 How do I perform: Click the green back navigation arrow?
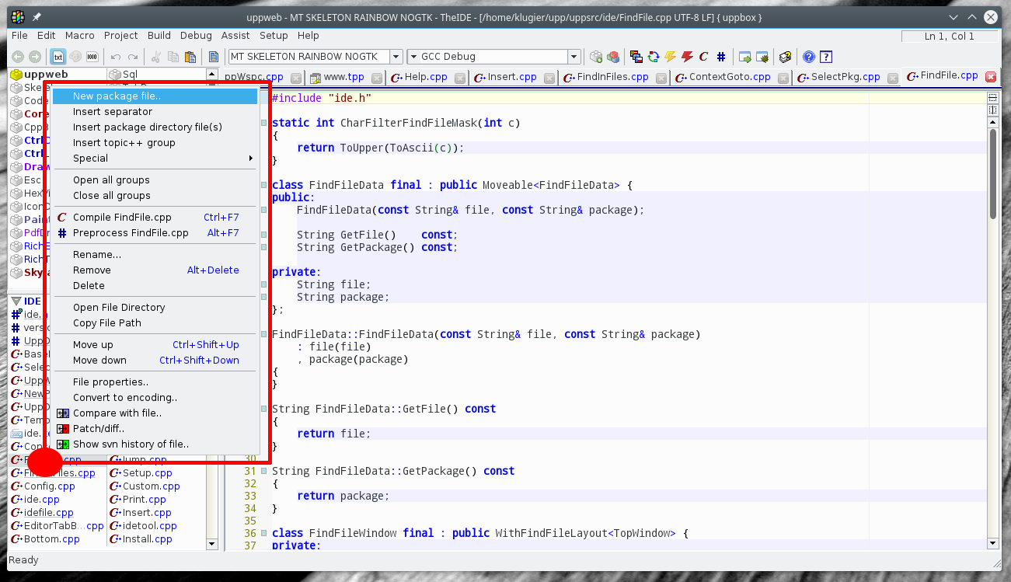tap(18, 57)
